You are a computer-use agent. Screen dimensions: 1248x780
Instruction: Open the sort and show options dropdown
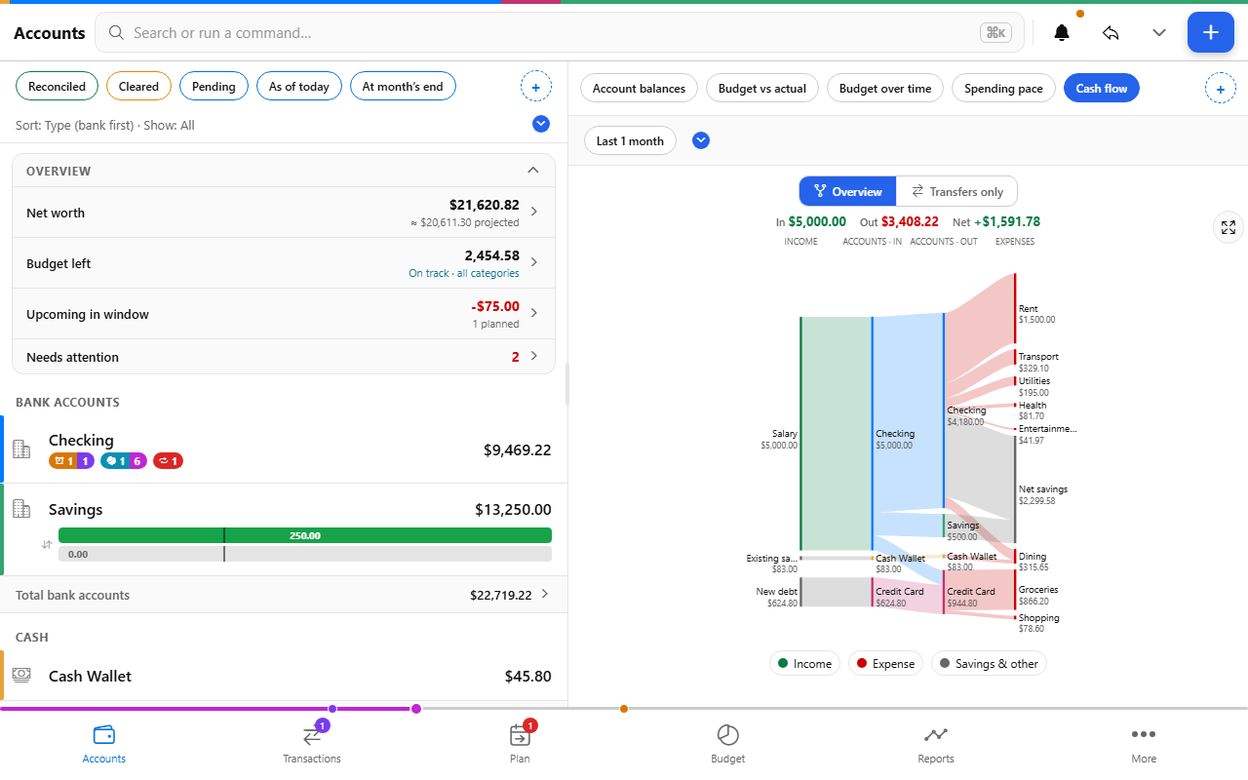(541, 124)
